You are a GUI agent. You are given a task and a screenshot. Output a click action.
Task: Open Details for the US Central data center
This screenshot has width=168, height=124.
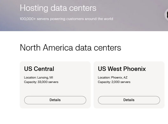click(x=55, y=100)
